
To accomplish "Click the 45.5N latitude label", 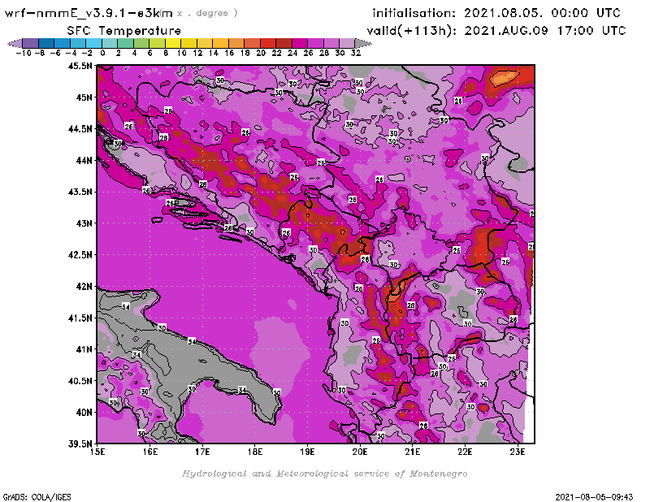I will (80, 66).
